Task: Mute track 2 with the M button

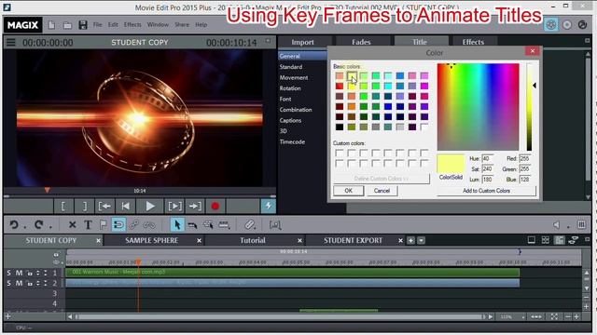Action: (19, 283)
